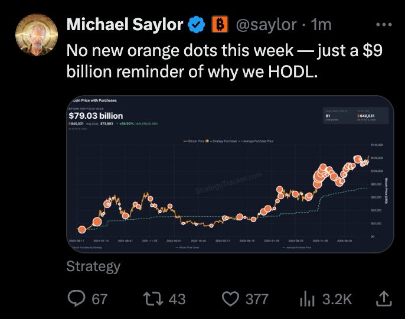Click the orange Bitcoin affiliation badge
Viewport: 405px width, 319px height.
pyautogui.click(x=220, y=25)
